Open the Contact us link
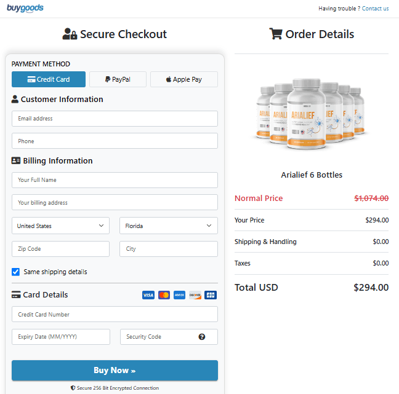399x394 pixels. point(375,9)
